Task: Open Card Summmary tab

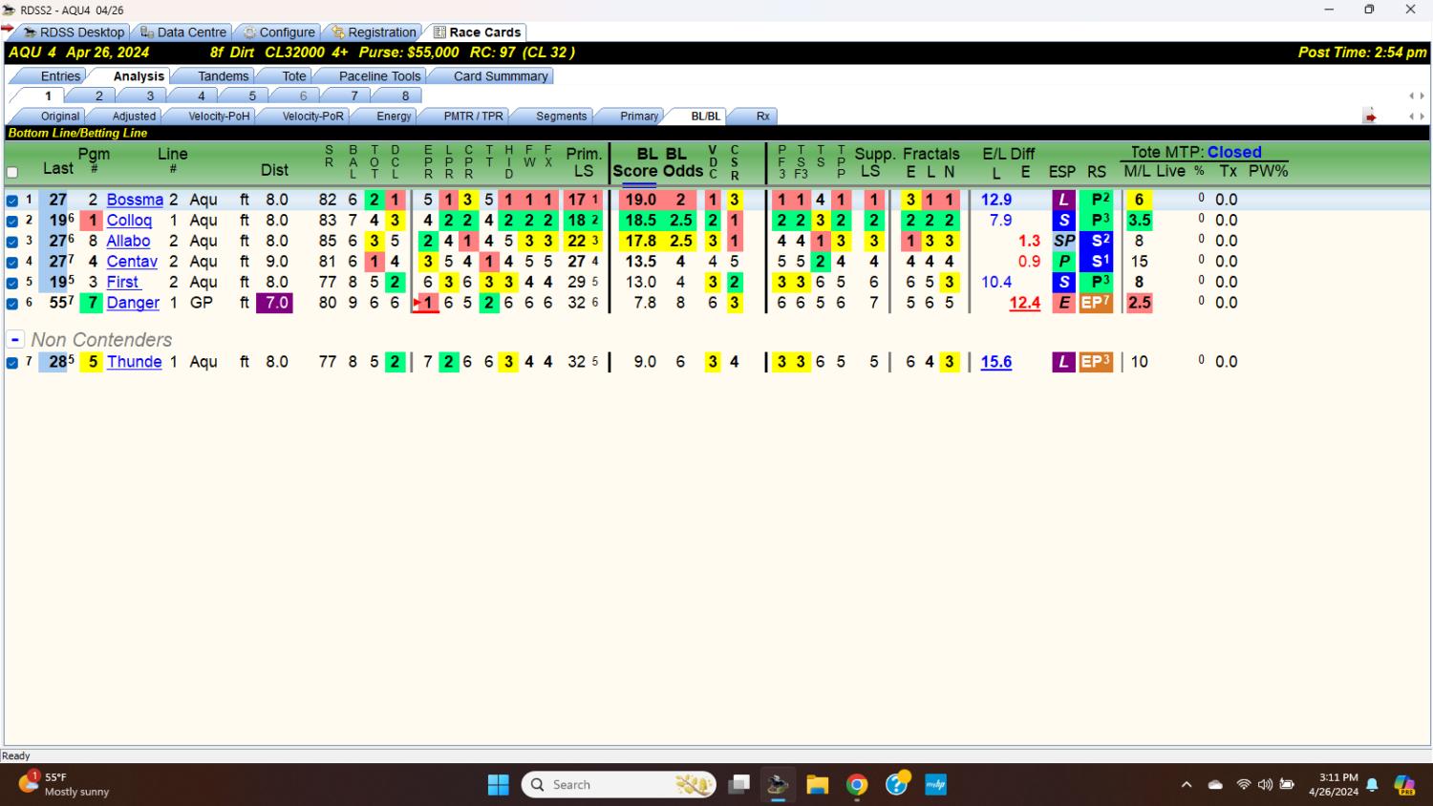Action: [501, 76]
